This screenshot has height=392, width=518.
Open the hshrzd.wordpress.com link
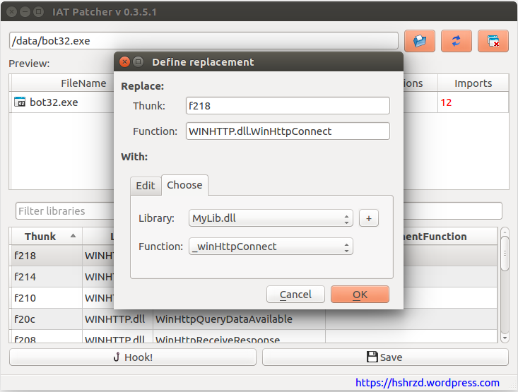428,383
